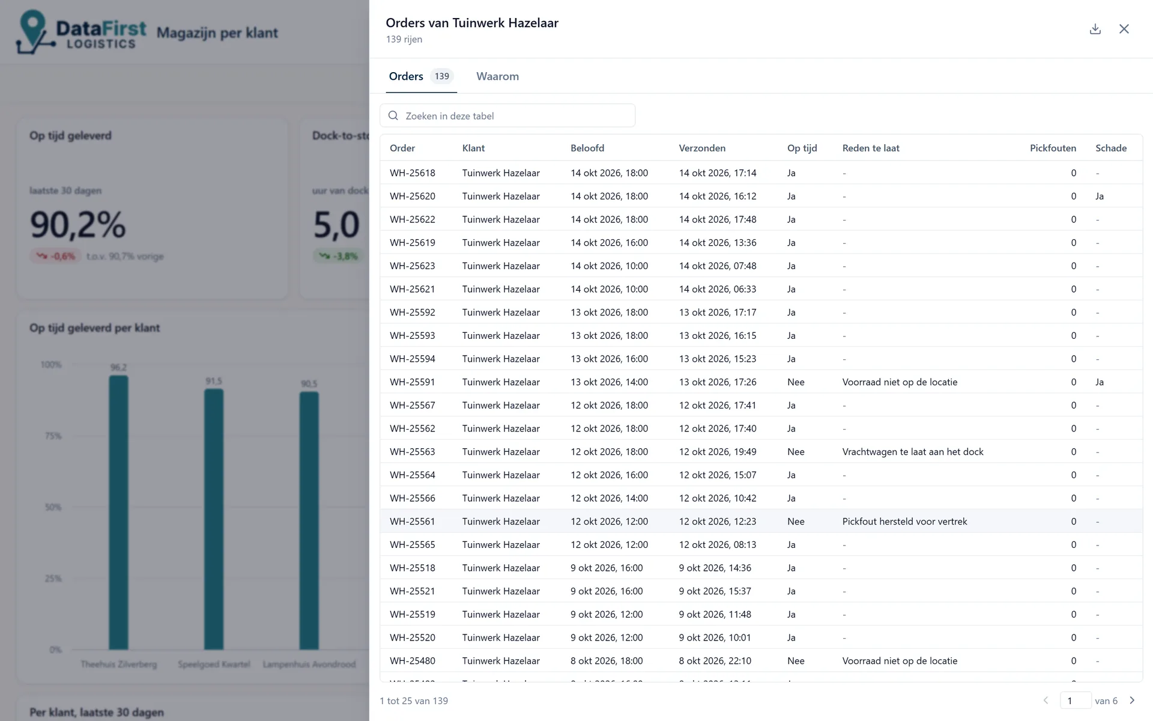The width and height of the screenshot is (1153, 721).
Task: Click the Speelgoed Kwartel bar in chart
Action: [214, 519]
